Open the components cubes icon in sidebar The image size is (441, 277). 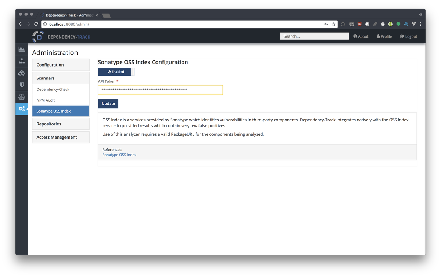(22, 73)
